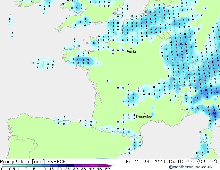Click the 11 mm value in Brittany
Viewport: 220px width, 170px height.
click(78, 59)
